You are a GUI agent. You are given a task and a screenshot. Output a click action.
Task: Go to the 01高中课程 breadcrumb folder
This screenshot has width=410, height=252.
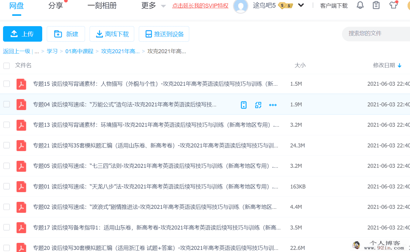click(x=80, y=51)
